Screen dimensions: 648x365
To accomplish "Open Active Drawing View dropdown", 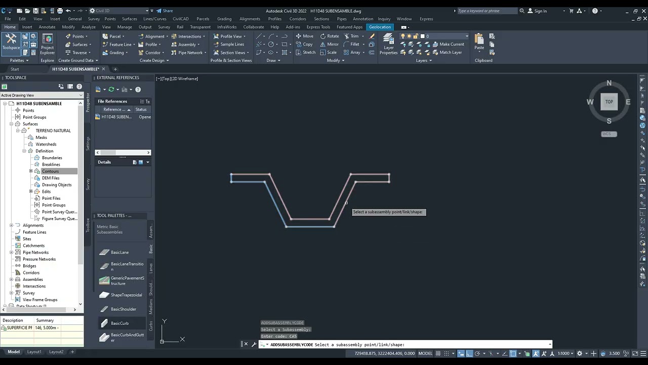I will click(42, 95).
